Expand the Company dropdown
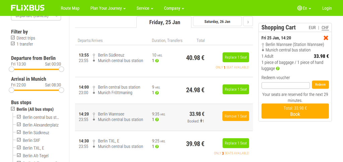Viewport: 343px width, 162px height. pyautogui.click(x=174, y=8)
